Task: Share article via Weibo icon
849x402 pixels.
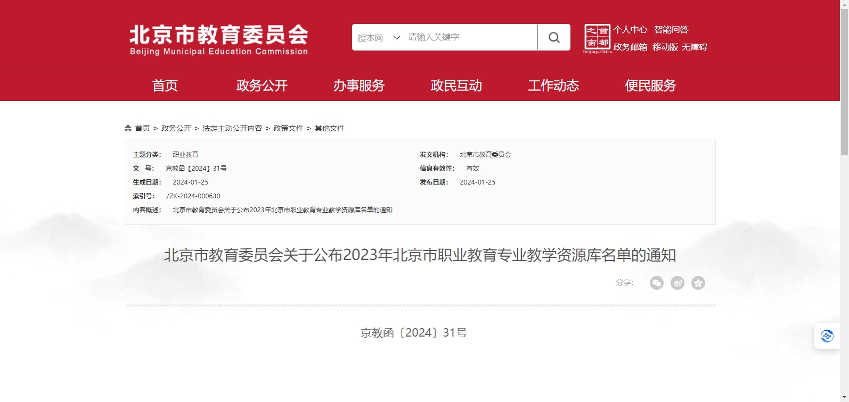Action: click(677, 283)
